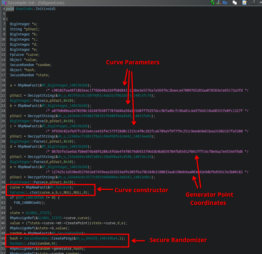Select the comment starting '9f939c02a7bd7fc263a4'
The height and width of the screenshot is (254, 262).
pos(147,131)
